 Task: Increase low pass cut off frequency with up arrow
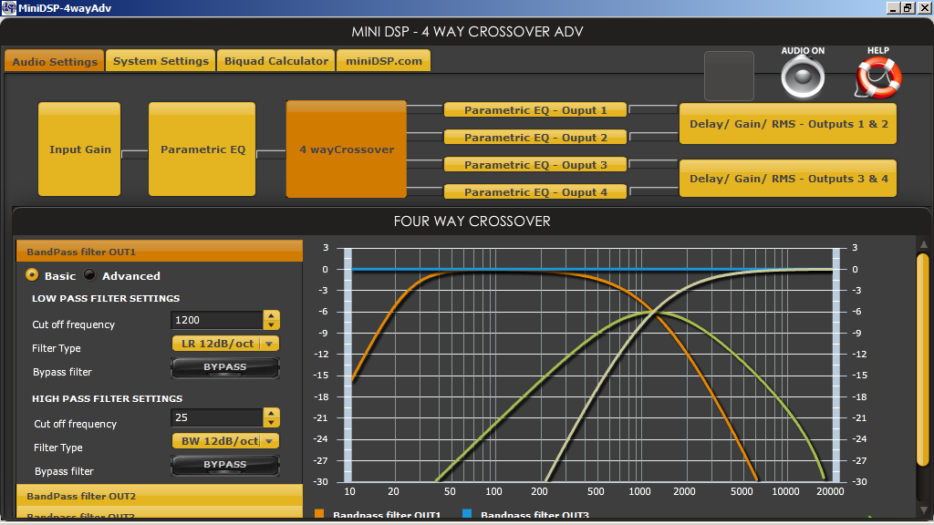[272, 315]
